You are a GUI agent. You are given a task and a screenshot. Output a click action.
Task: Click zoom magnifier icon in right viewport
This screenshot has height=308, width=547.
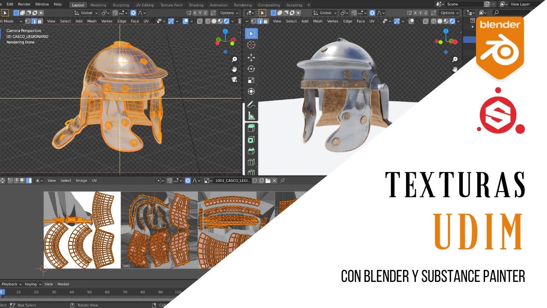coord(456,59)
